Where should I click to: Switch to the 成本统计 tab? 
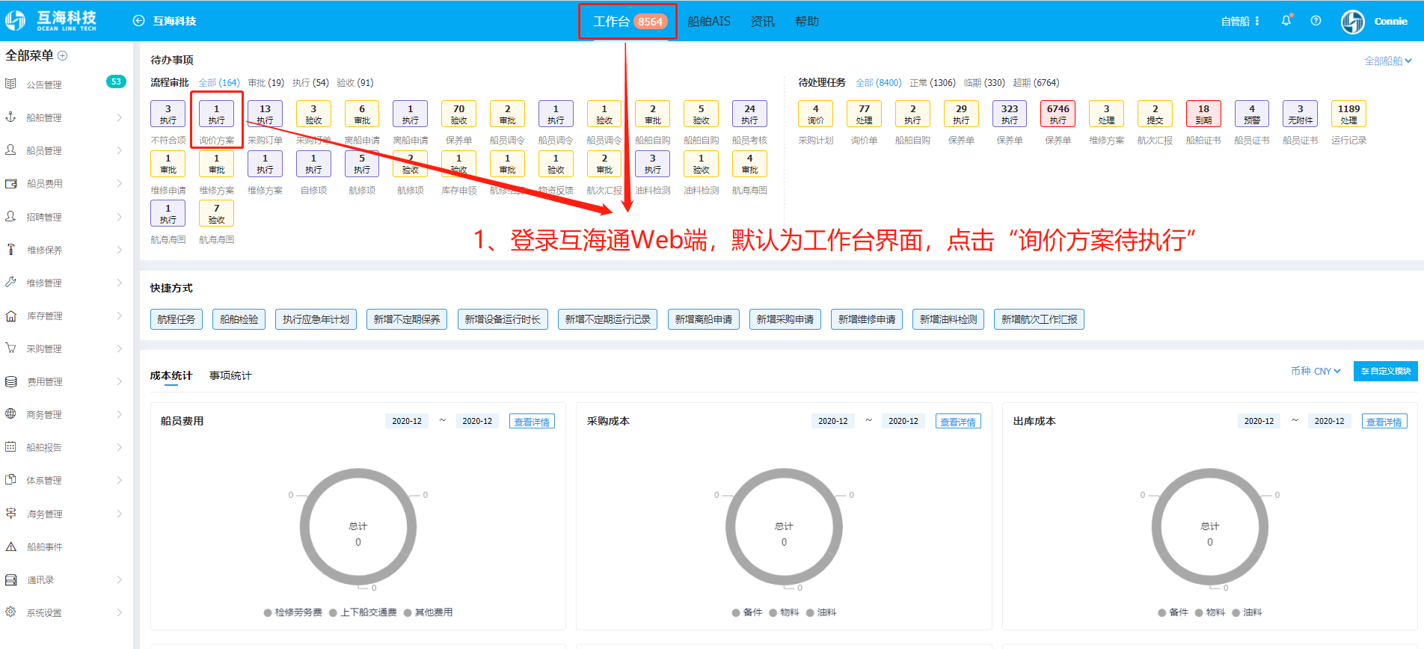pyautogui.click(x=171, y=375)
